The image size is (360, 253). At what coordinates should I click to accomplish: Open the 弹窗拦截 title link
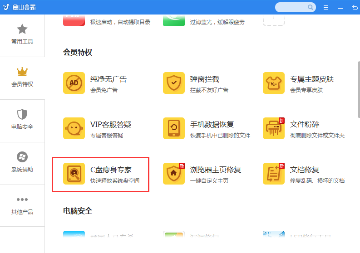(x=205, y=79)
